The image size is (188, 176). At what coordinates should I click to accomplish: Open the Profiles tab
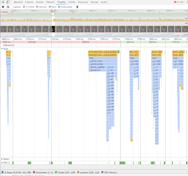[x=72, y=2]
